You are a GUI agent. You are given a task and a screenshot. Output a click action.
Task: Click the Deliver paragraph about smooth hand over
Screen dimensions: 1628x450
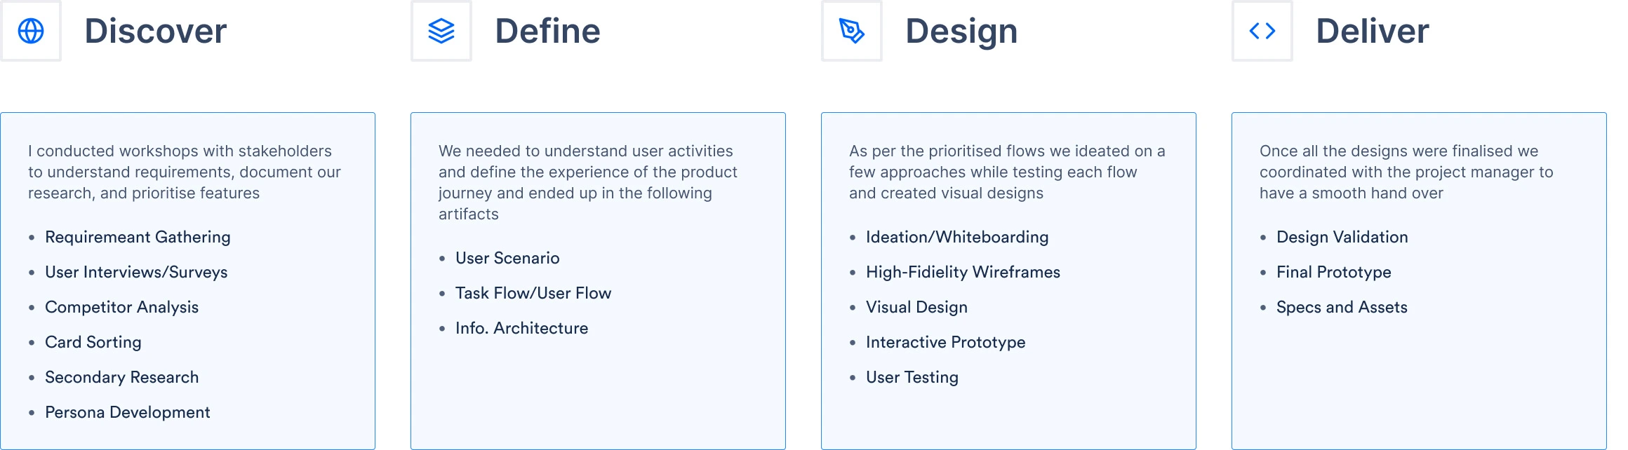tap(1406, 172)
